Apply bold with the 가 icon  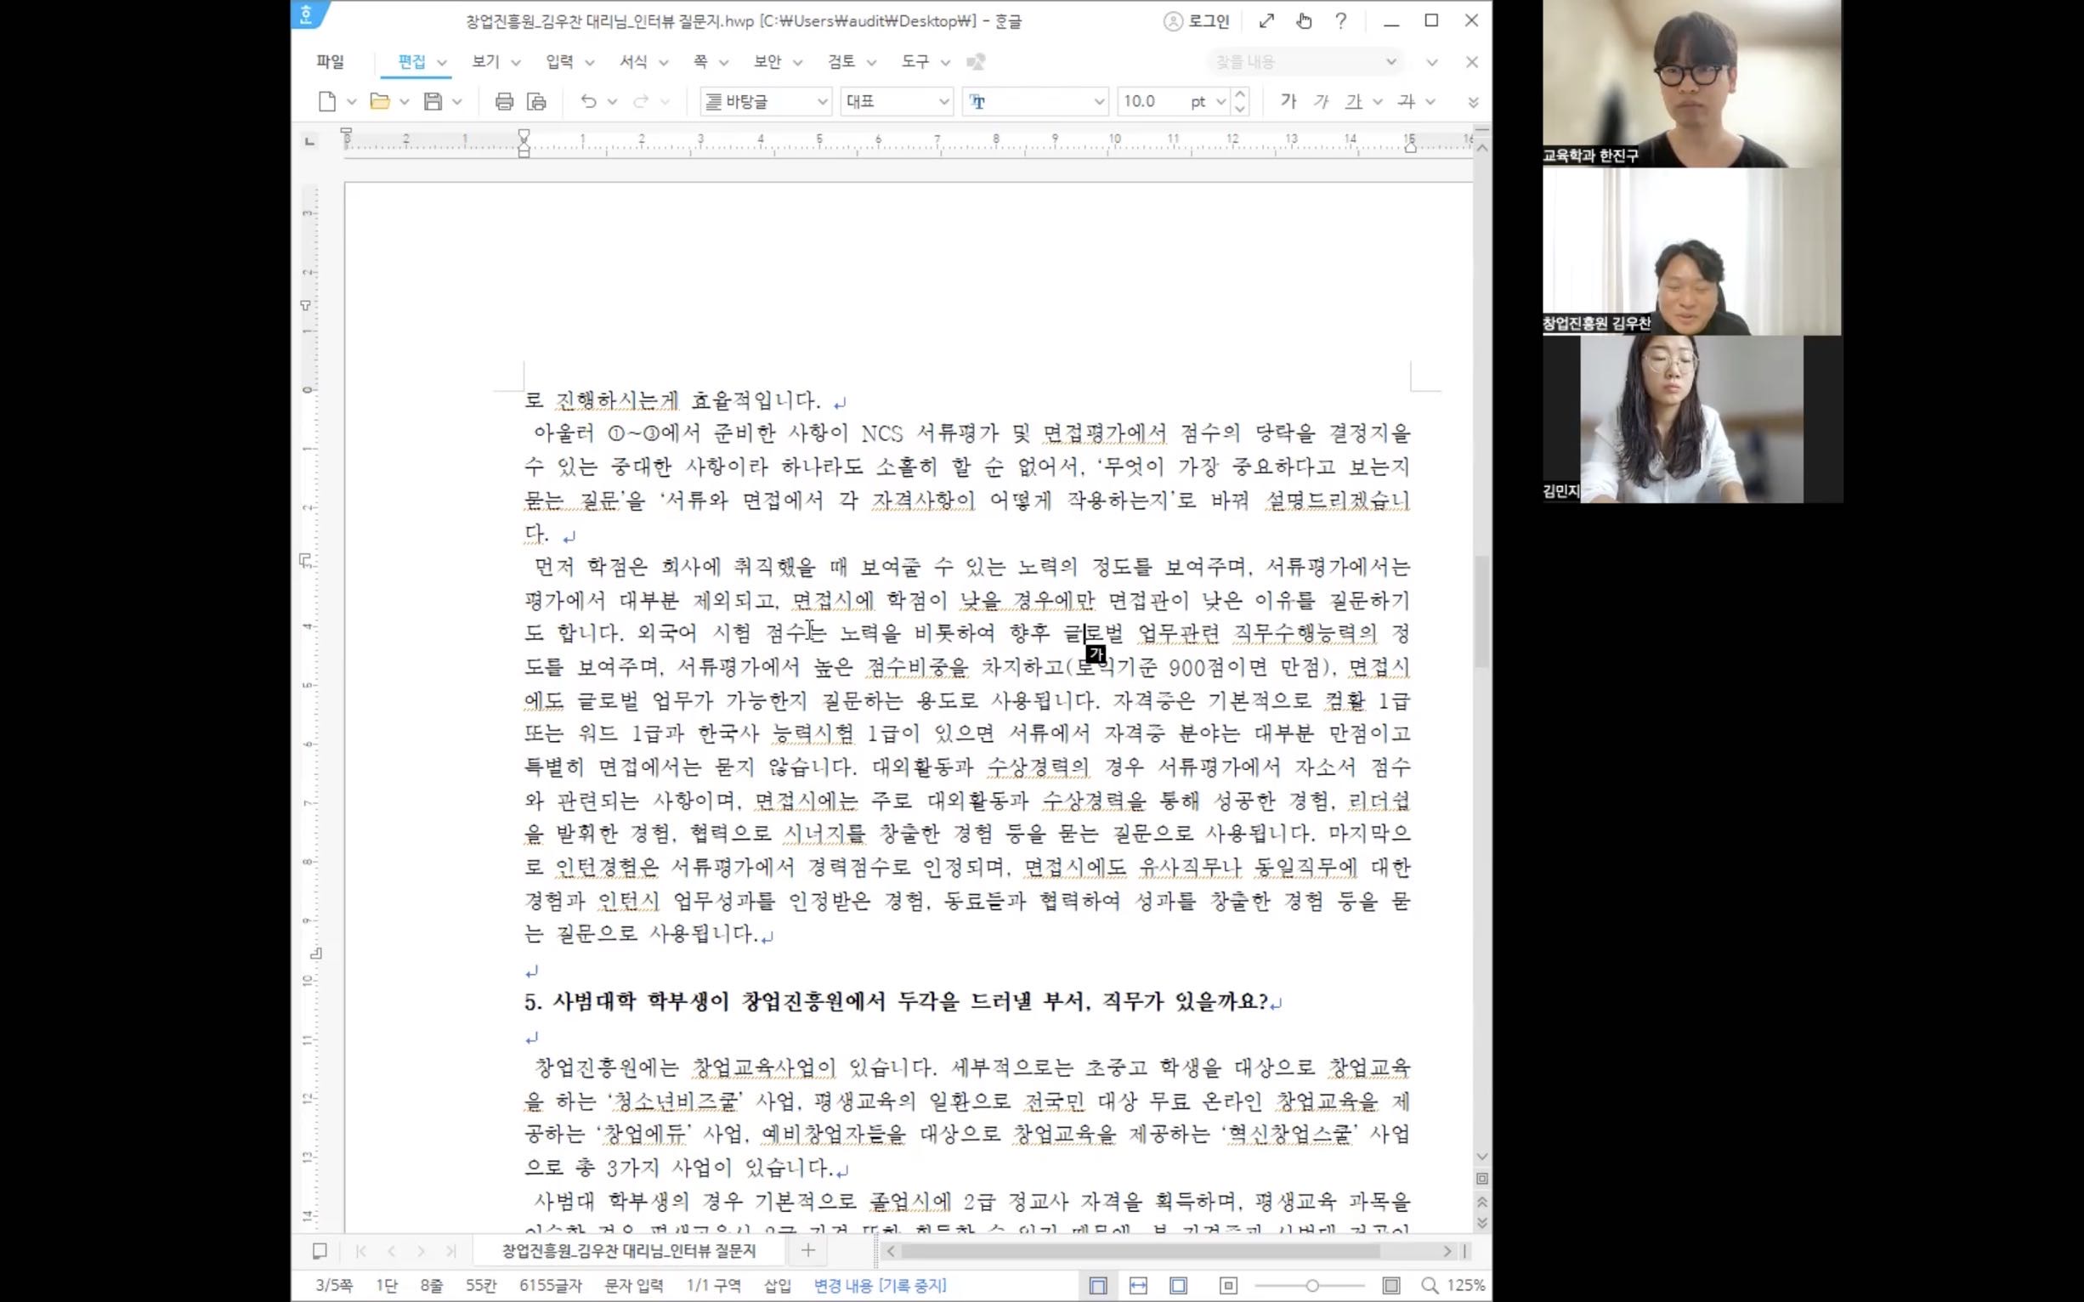pyautogui.click(x=1288, y=102)
